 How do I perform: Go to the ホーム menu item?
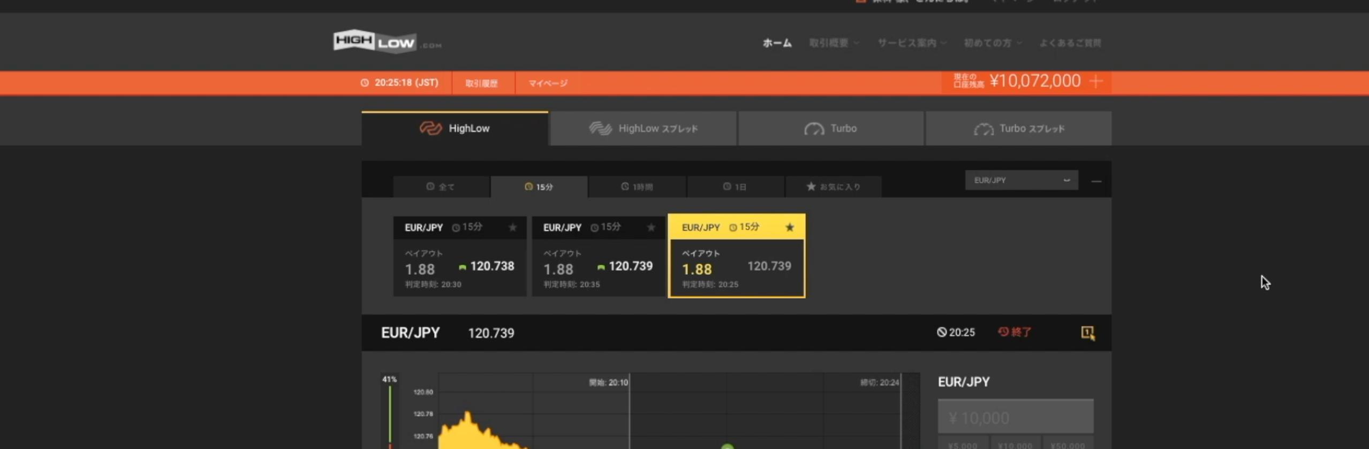tap(777, 43)
